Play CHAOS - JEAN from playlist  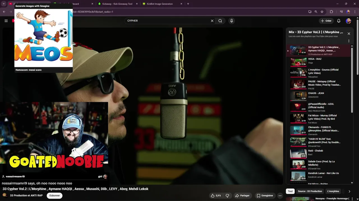click(318, 96)
